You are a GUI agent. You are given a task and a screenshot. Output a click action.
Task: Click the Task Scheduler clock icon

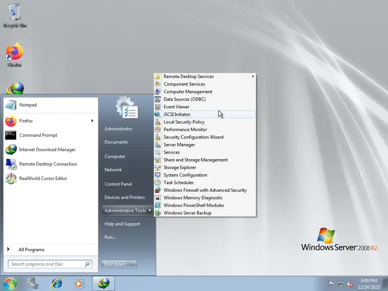158,183
